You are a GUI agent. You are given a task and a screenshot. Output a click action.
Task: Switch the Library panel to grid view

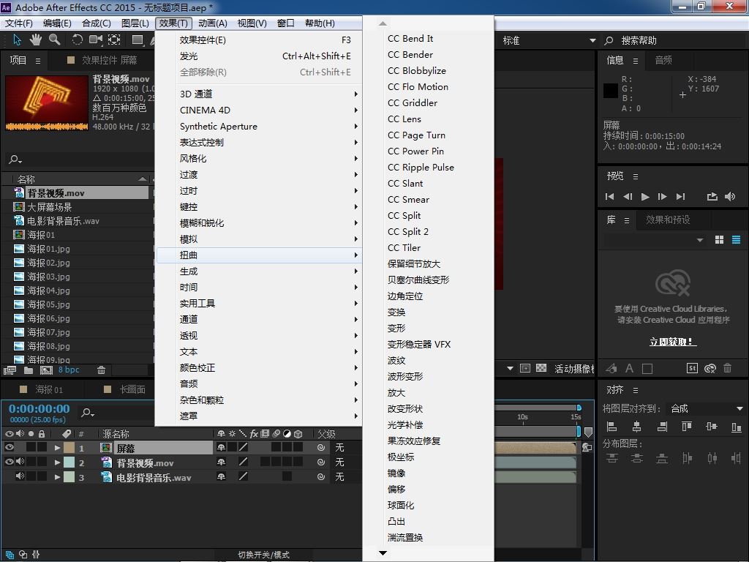tap(720, 240)
